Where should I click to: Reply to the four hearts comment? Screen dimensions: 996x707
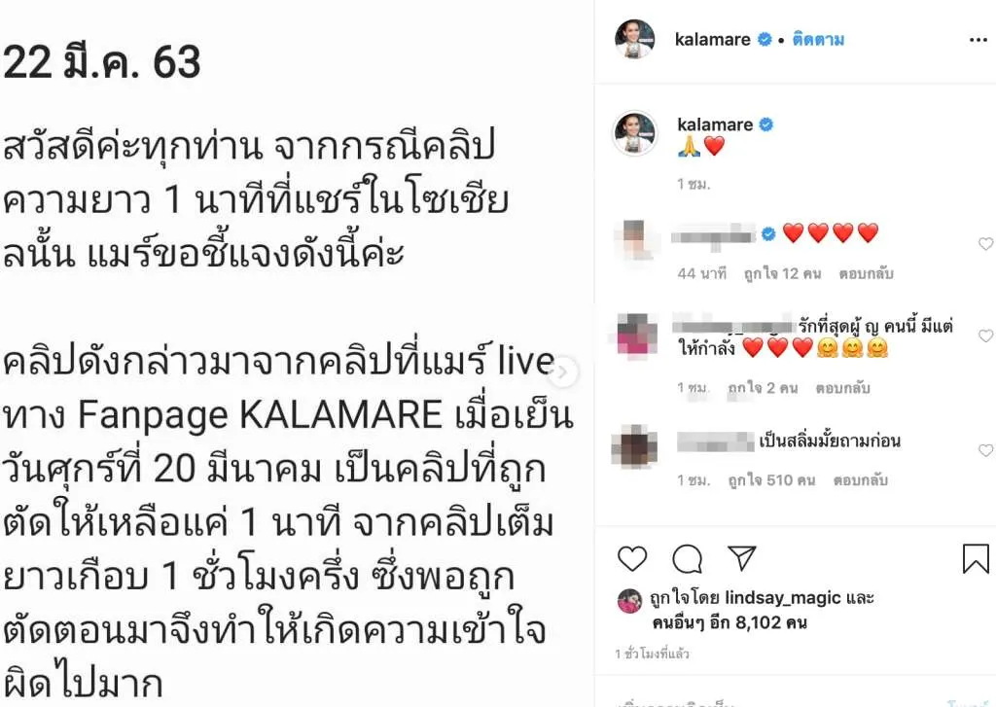[866, 274]
